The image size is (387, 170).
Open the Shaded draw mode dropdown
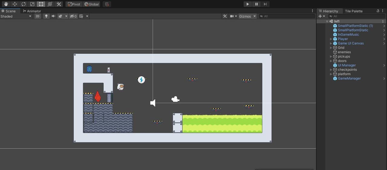(16, 16)
